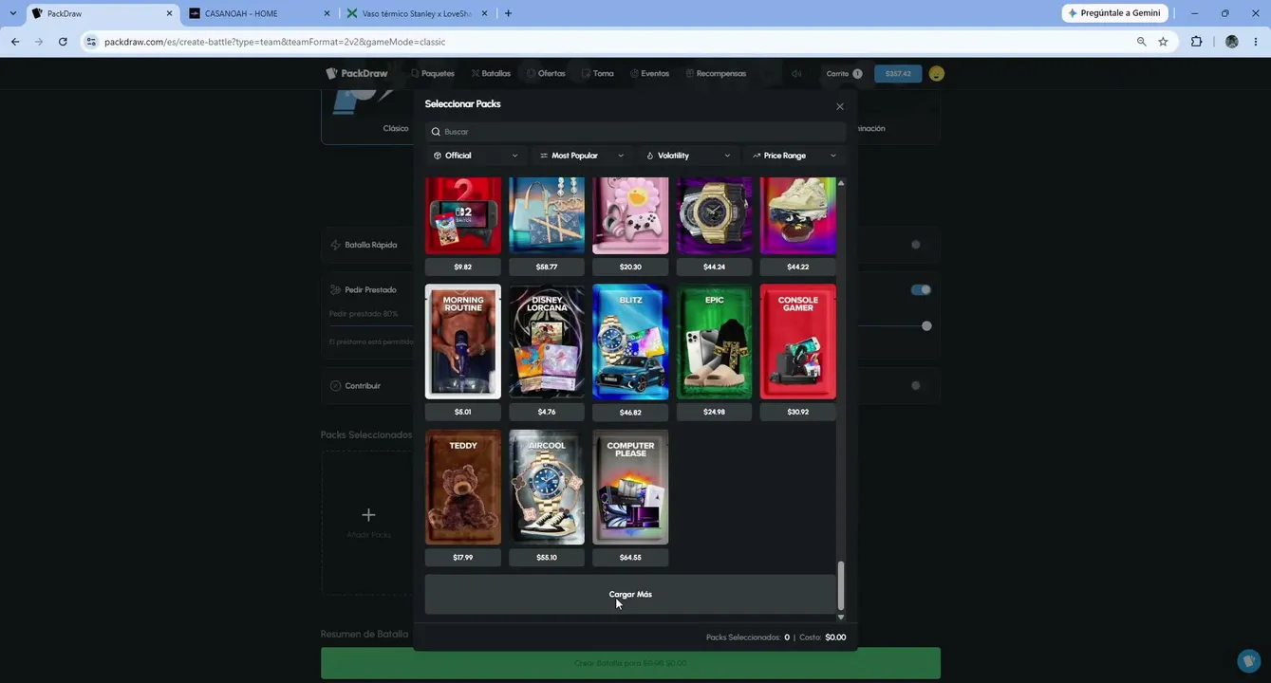Screen dimensions: 1271x683
Task: Reload the page with the refresh icon
Action: click(63, 42)
